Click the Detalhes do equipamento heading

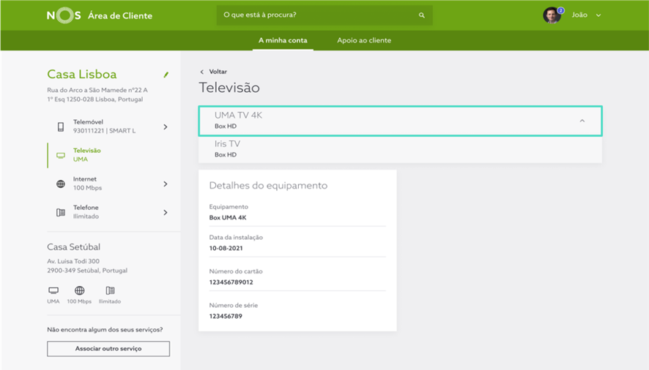tap(268, 185)
